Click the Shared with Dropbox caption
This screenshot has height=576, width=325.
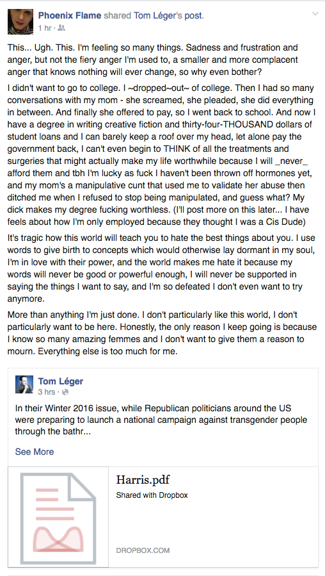coord(152,495)
